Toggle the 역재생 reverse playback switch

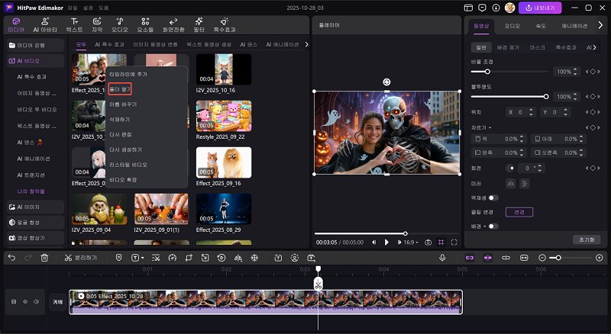point(493,198)
